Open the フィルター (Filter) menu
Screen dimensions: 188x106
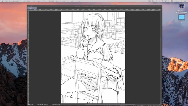63,1
